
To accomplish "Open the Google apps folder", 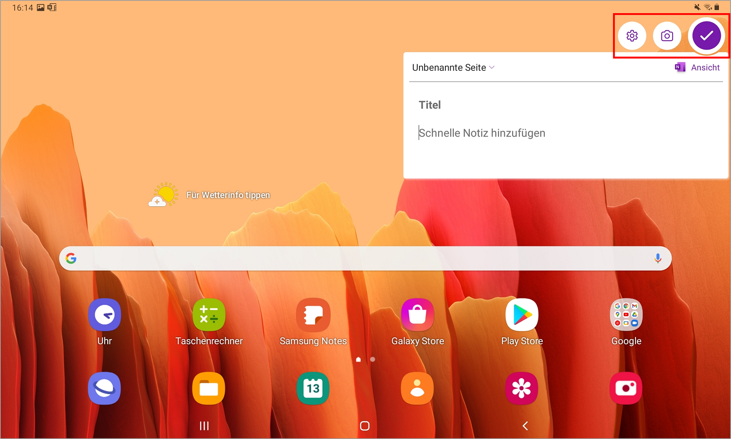I will (x=626, y=322).
